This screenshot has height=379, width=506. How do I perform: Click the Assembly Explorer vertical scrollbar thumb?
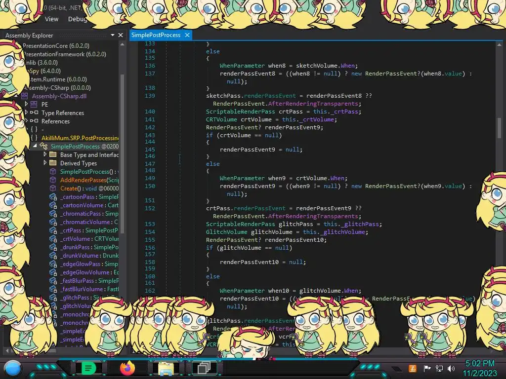pos(122,153)
